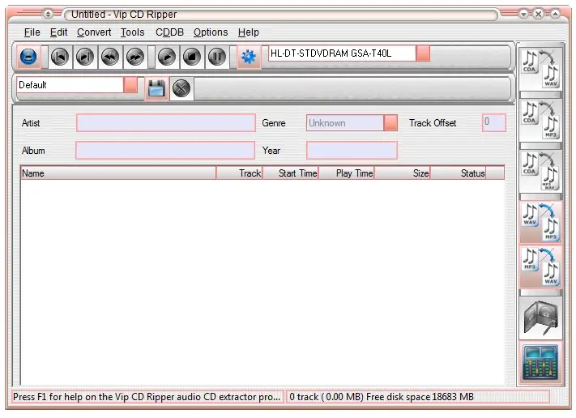Convert CDA to MP3 in the sidebar
The height and width of the screenshot is (418, 576).
540,120
